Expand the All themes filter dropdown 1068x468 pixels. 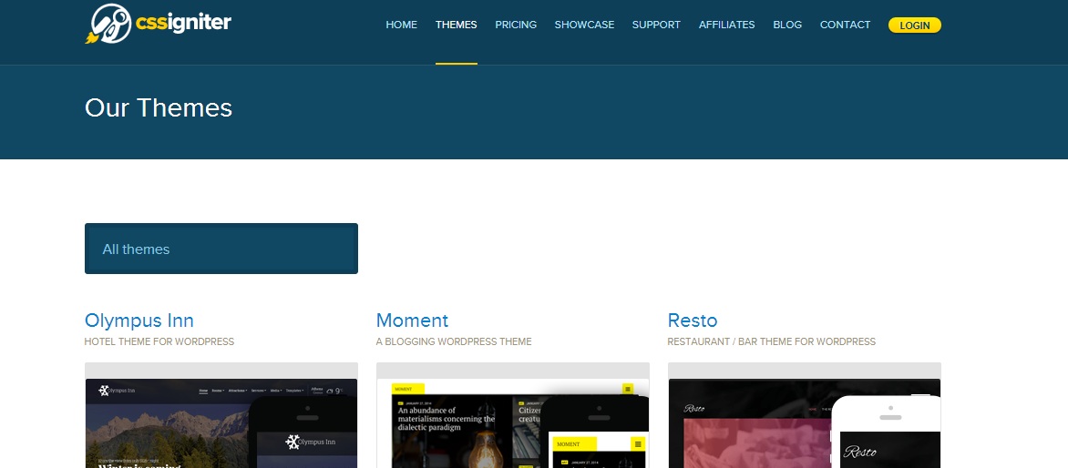[x=221, y=249]
